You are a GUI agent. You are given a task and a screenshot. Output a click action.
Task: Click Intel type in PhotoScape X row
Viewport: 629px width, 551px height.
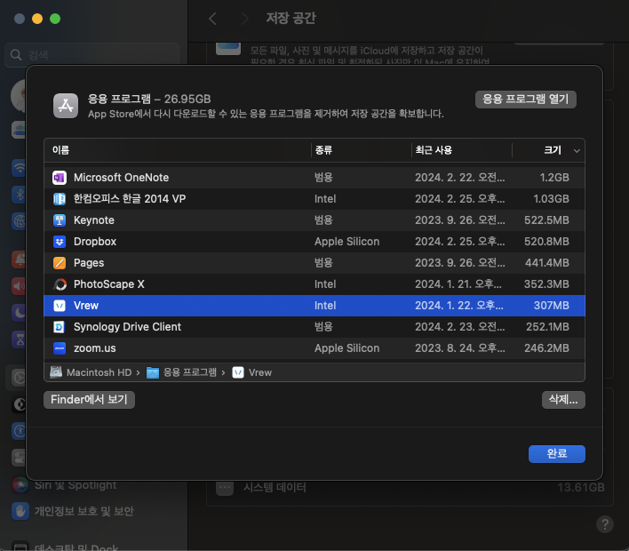click(325, 284)
